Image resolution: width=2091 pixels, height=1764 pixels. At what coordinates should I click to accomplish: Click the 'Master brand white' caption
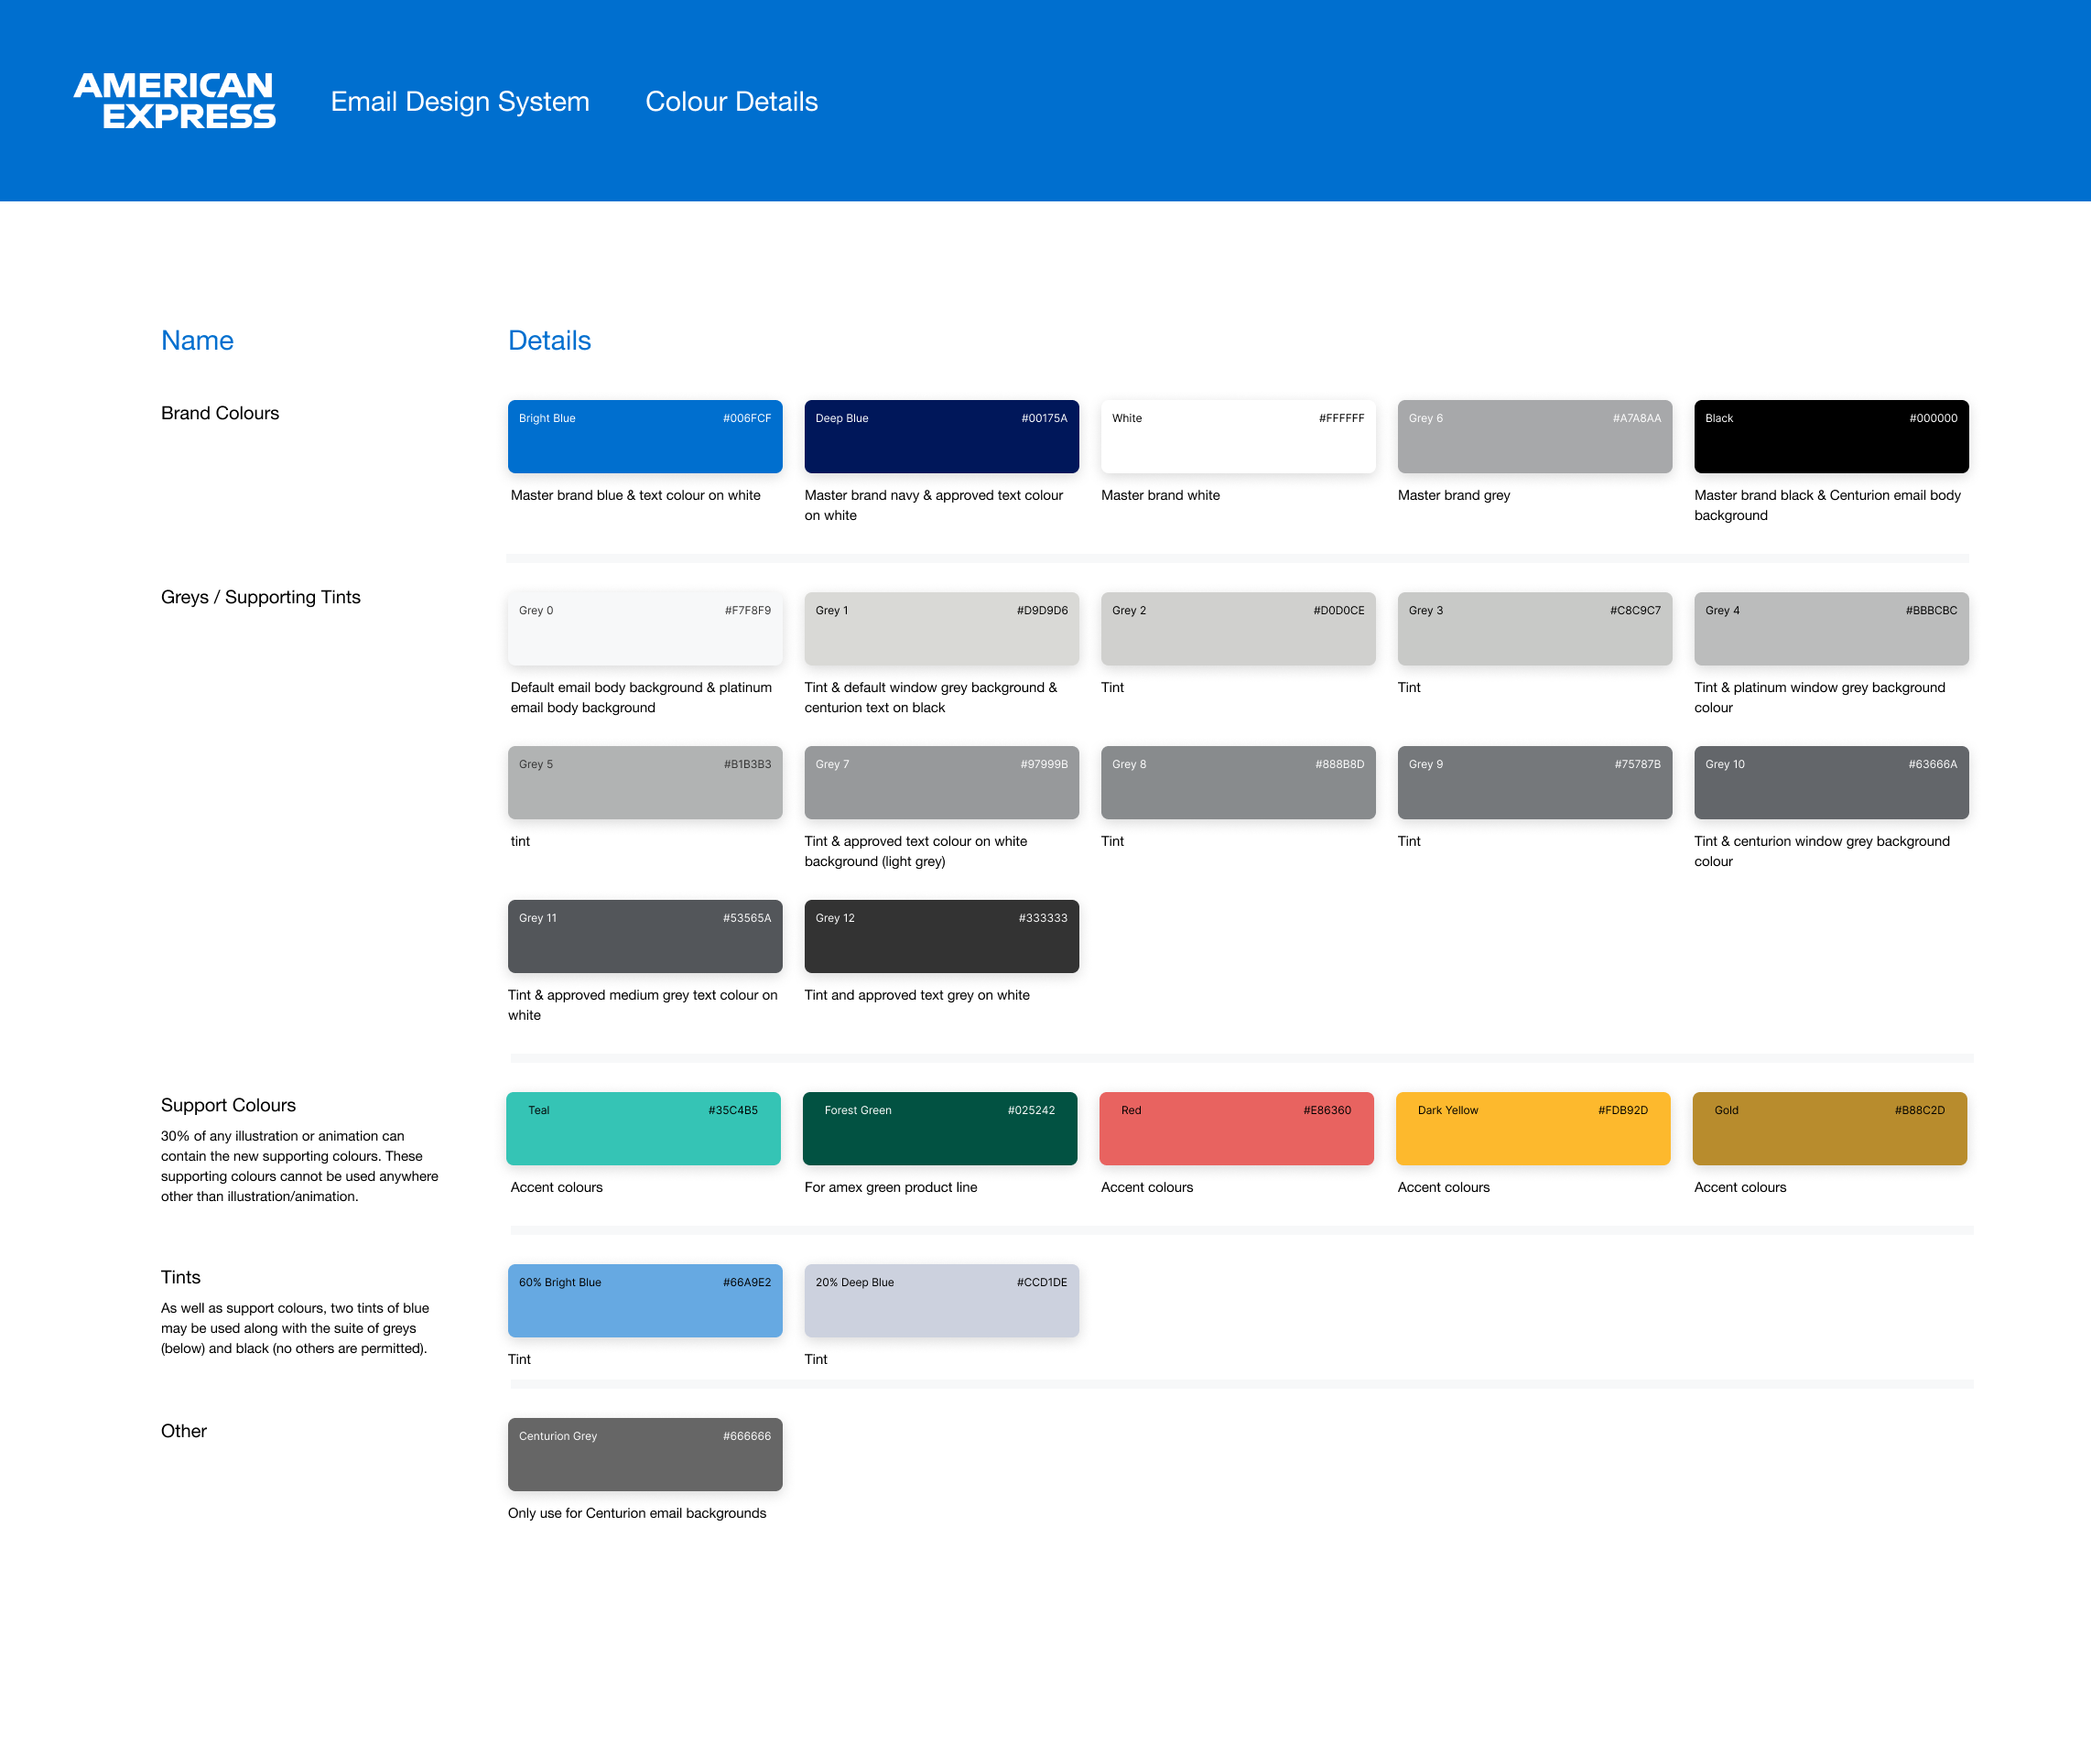pyautogui.click(x=1160, y=495)
